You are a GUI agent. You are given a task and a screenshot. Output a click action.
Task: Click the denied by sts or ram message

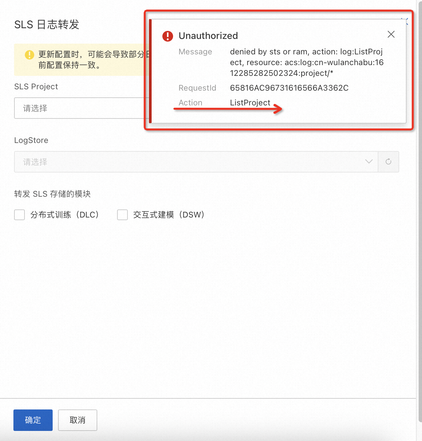307,62
